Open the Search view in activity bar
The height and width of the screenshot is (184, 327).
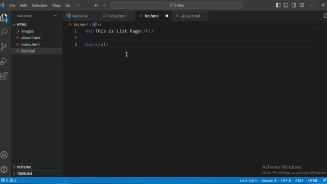click(4, 32)
